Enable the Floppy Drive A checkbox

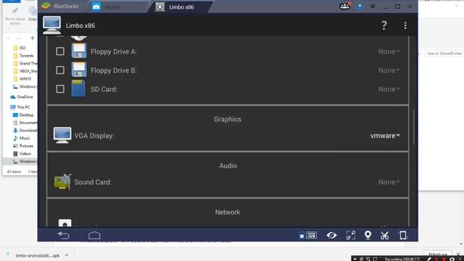tap(60, 51)
